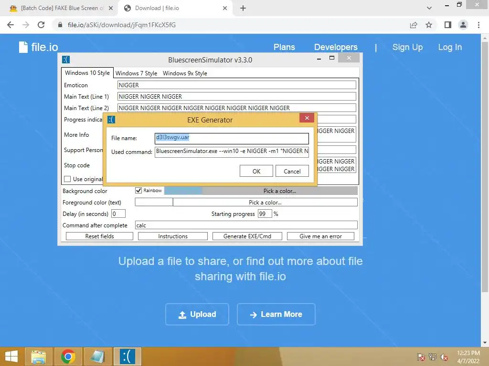Open the network tray icon
This screenshot has width=489, height=366.
click(x=433, y=357)
